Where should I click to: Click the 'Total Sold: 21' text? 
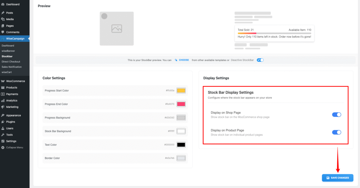(246, 30)
